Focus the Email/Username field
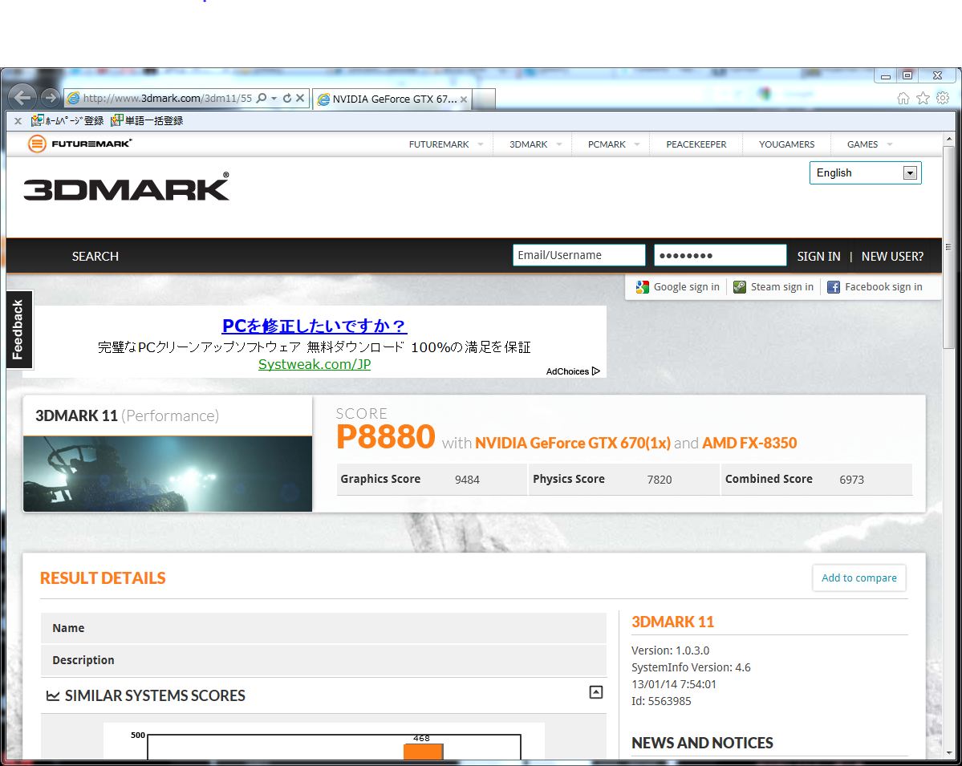The image size is (962, 766). tap(578, 255)
